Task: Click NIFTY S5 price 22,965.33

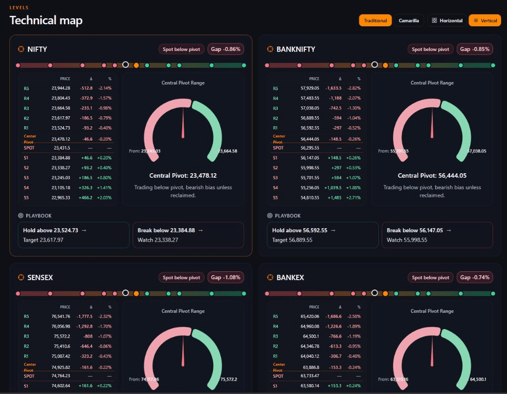Action: click(x=61, y=197)
